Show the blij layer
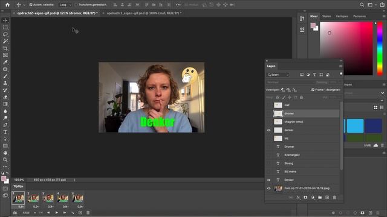The width and height of the screenshot is (387, 217). (x=268, y=139)
